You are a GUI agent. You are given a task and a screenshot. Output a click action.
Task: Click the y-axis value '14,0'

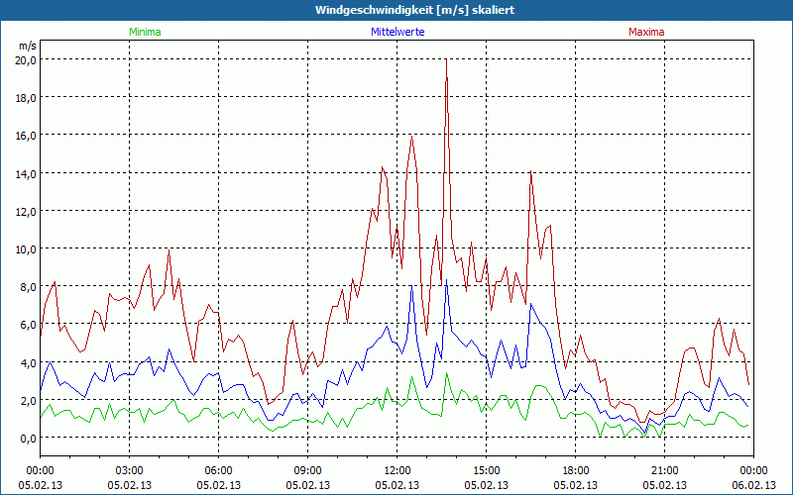click(x=27, y=174)
